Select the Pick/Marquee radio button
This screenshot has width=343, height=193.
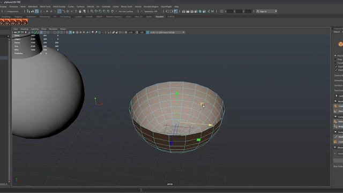tap(335, 56)
